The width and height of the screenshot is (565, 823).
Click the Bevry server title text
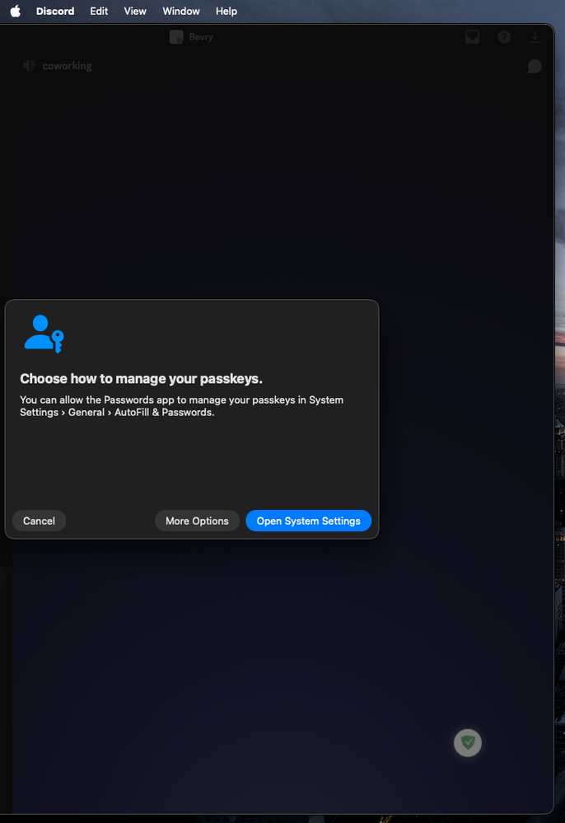(x=202, y=37)
